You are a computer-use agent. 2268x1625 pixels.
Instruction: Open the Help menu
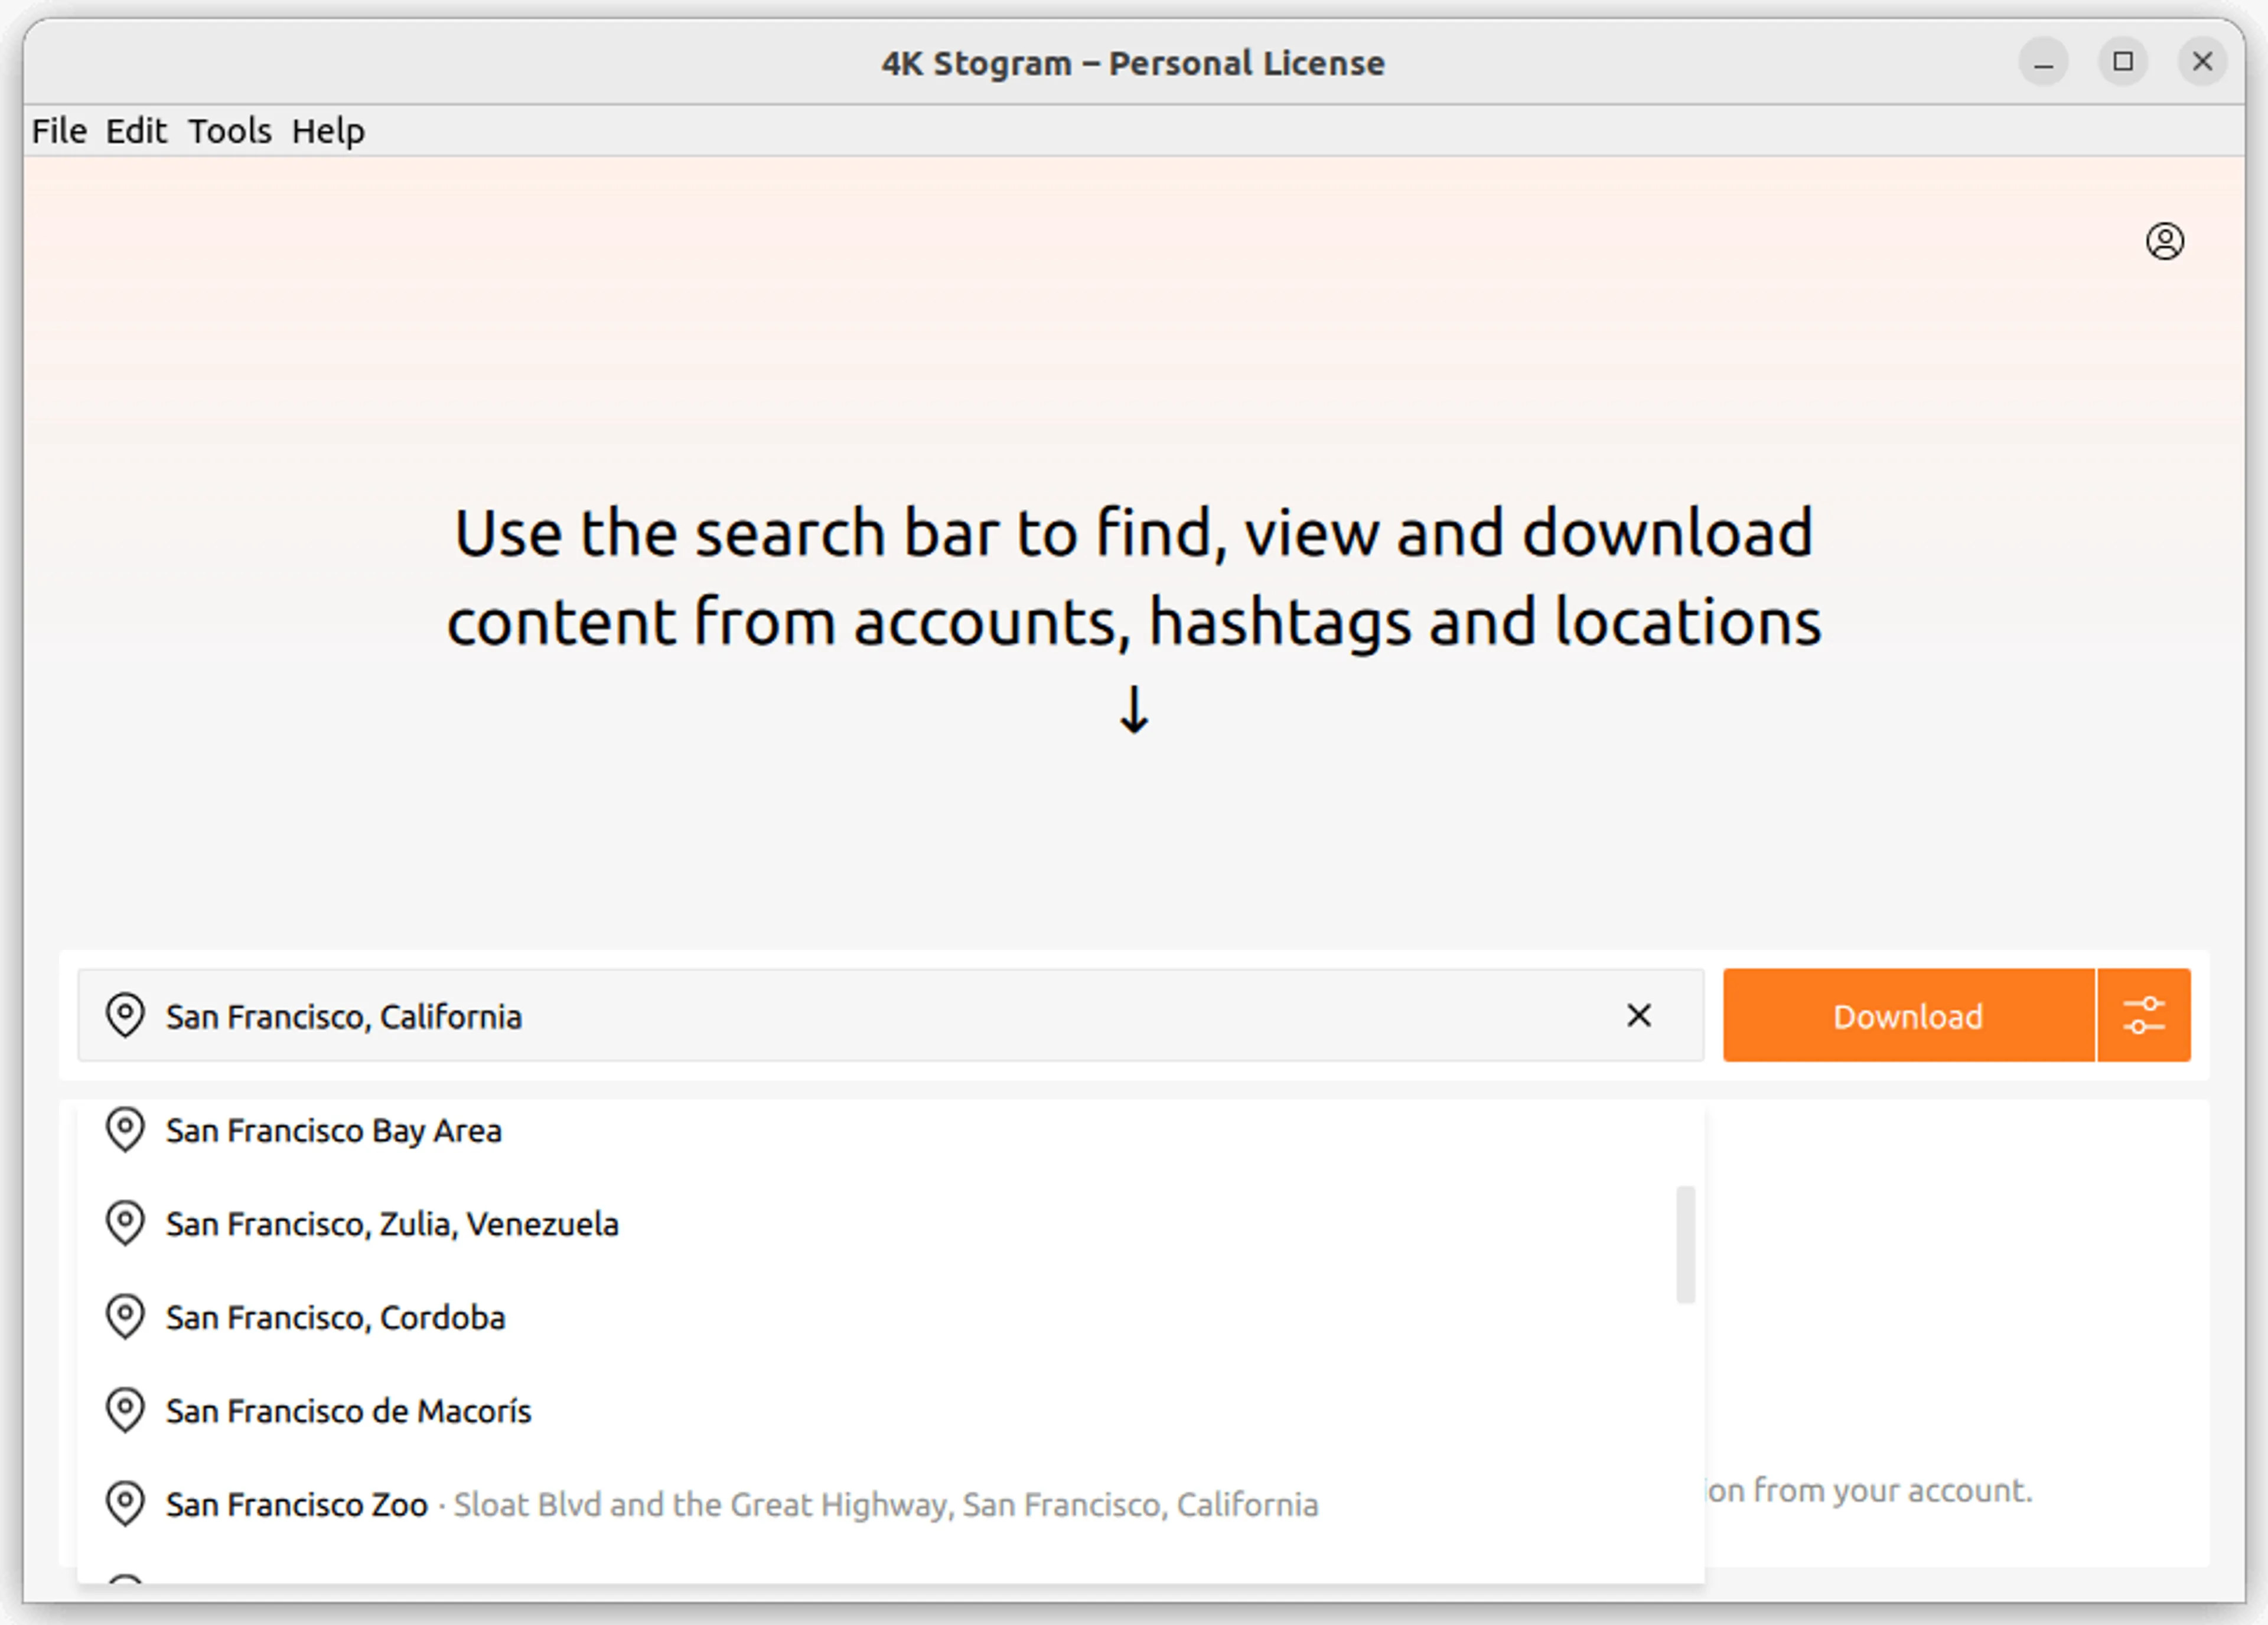coord(328,131)
